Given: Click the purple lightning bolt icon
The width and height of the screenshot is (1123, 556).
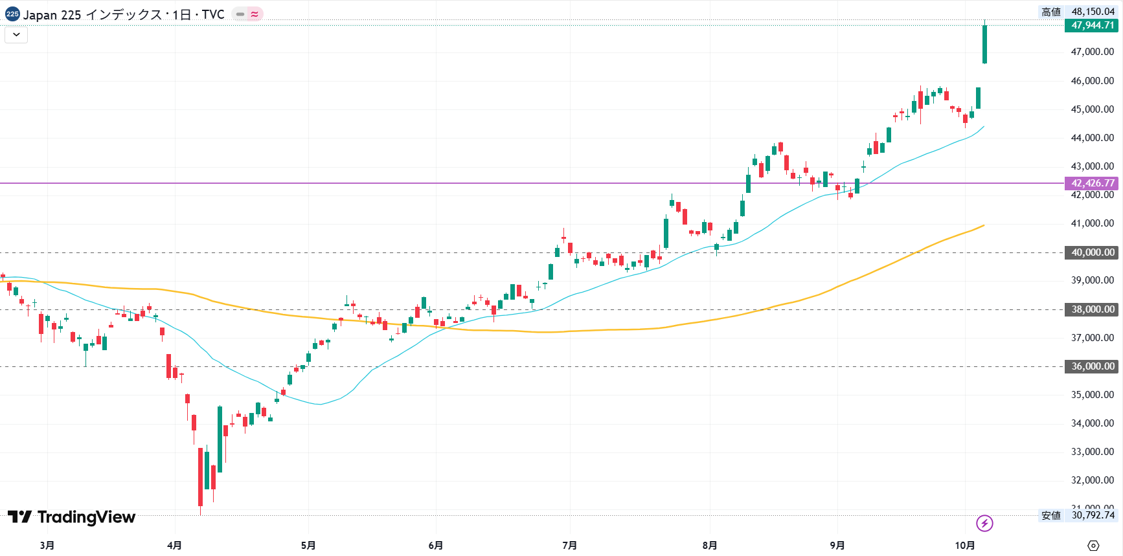Looking at the screenshot, I should click(984, 523).
